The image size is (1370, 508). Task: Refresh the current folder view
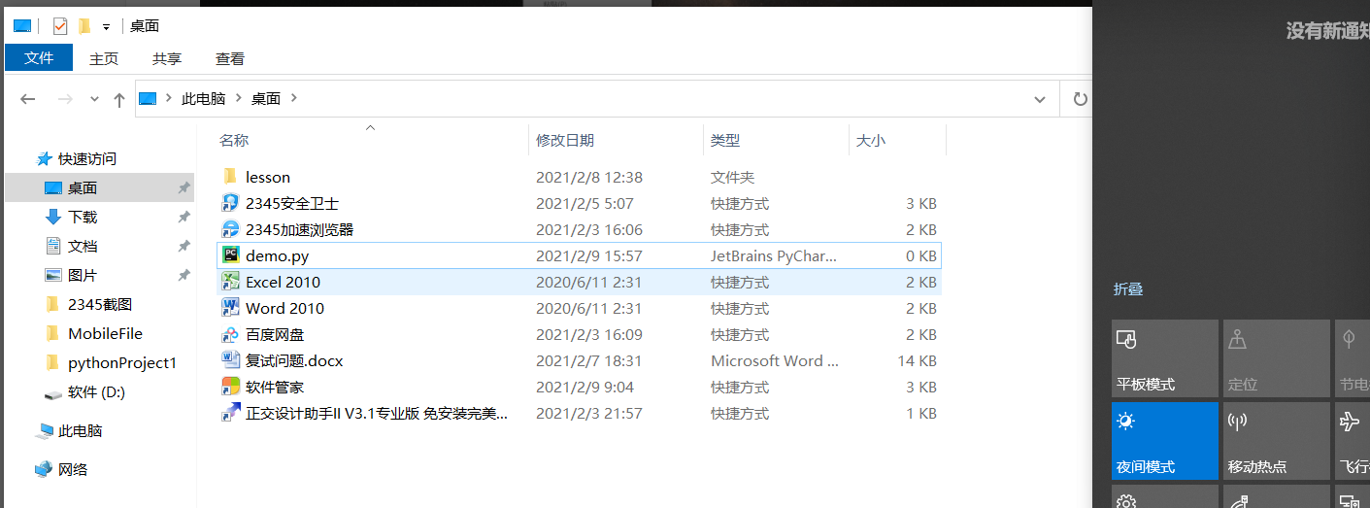point(1080,99)
